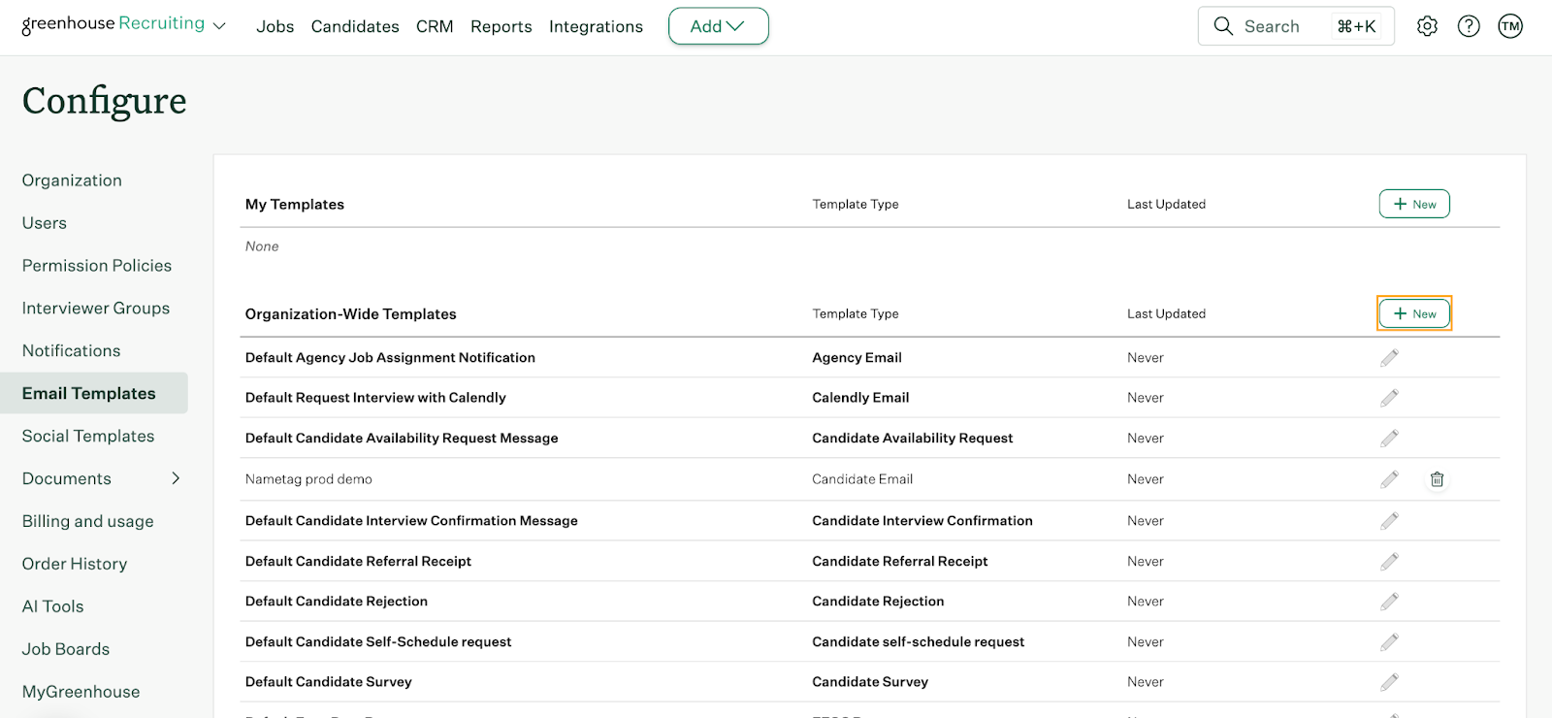This screenshot has width=1552, height=718.
Task: Select Permission Policies in the sidebar
Action: click(x=97, y=266)
